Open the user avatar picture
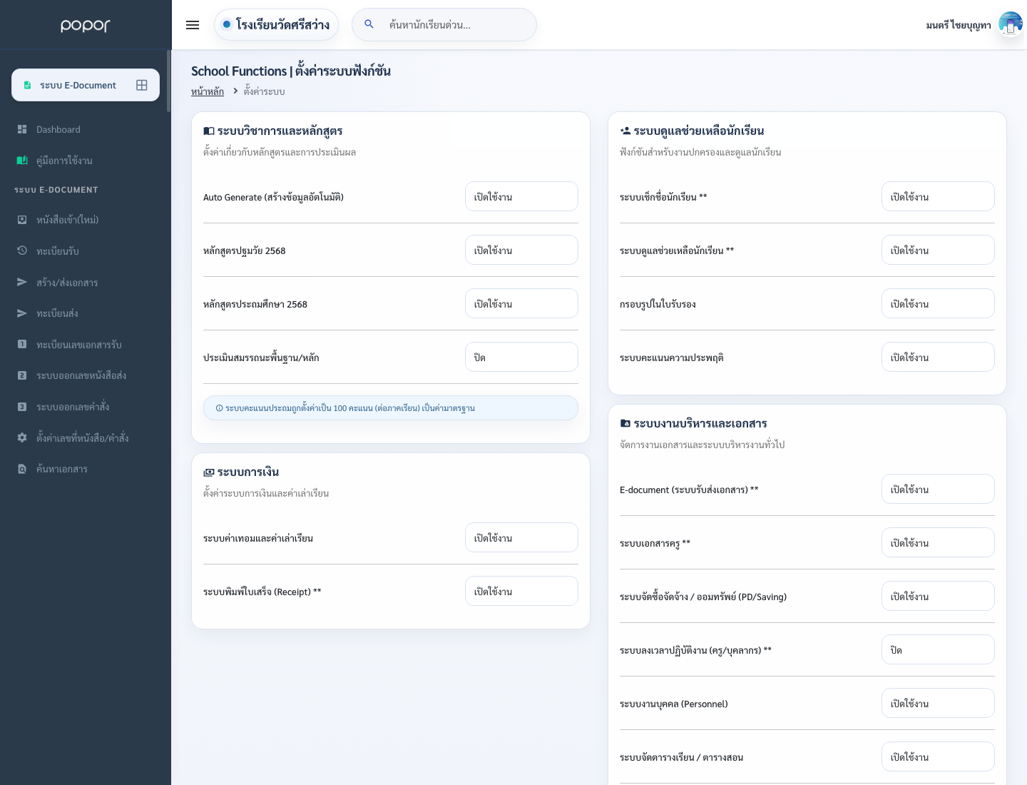 pos(1010,24)
